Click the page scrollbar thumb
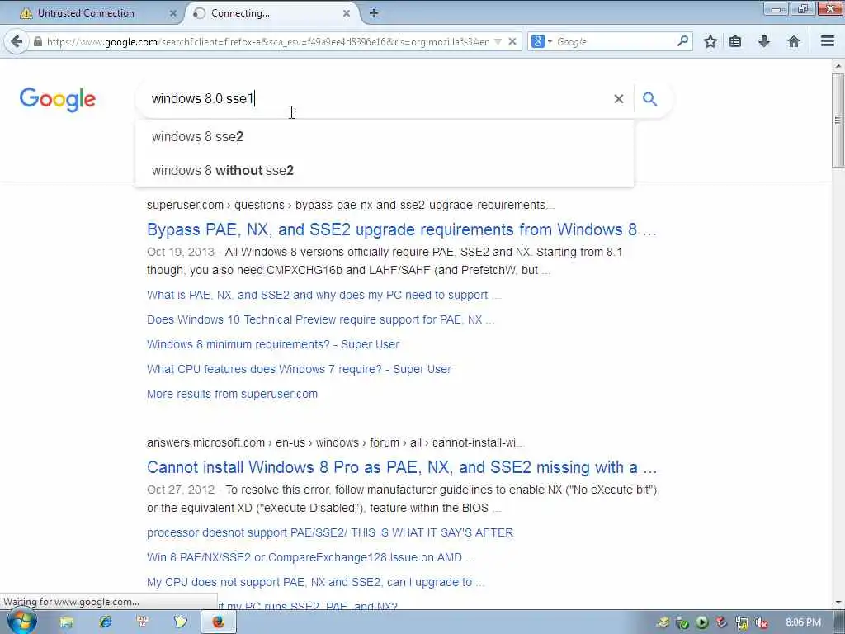The image size is (845, 634). click(x=838, y=120)
